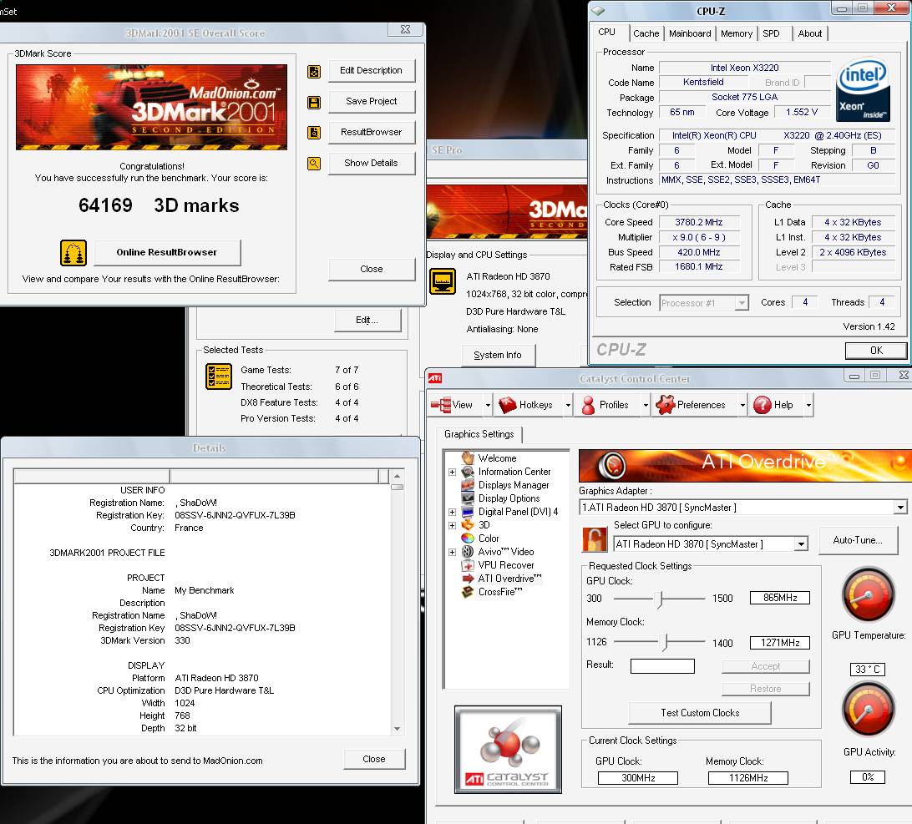Viewport: 912px width, 824px height.
Task: Click Test Custom Clocks button
Action: pos(700,713)
